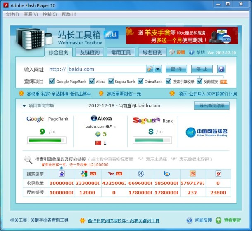252x231 pixels.
Task: Collapse the 项目查询完毕 triangle expander
Action: tap(24, 106)
